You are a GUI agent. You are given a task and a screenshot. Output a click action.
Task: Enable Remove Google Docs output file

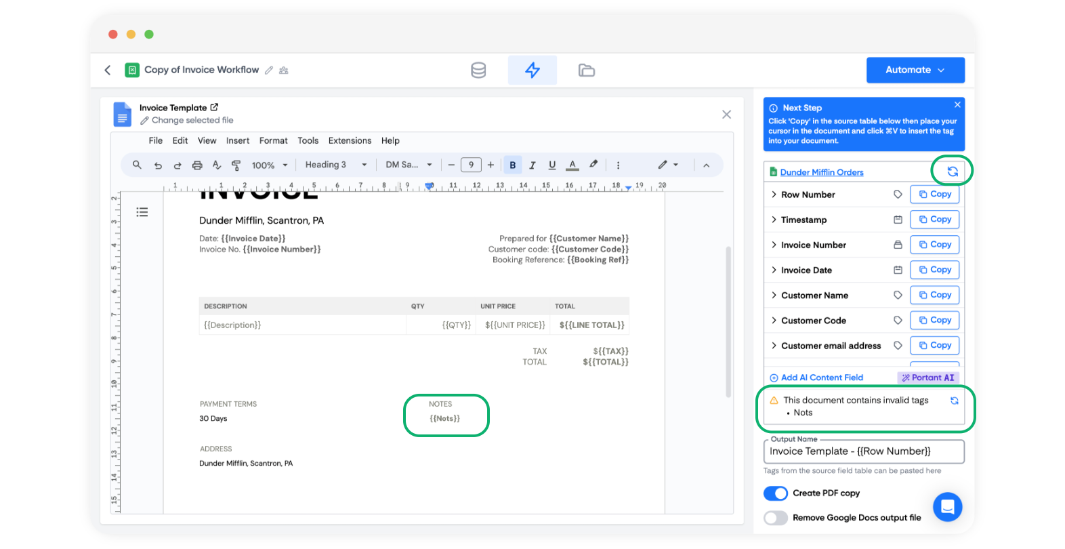[x=776, y=518]
